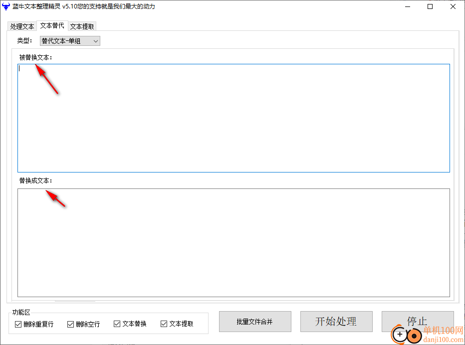The image size is (465, 345).
Task: Focus the 被替换文本 input box
Action: pos(233,118)
